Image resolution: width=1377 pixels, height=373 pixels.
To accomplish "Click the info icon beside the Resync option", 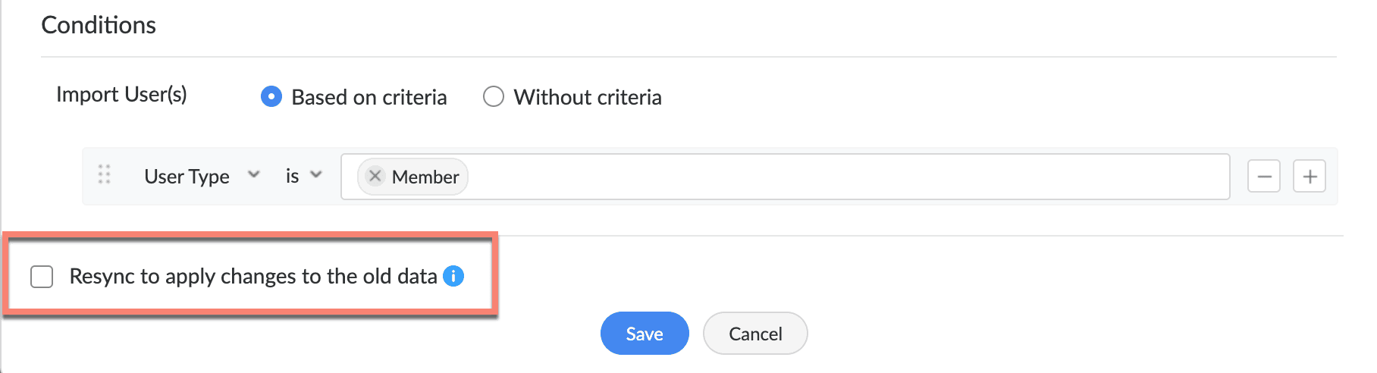I will [453, 276].
